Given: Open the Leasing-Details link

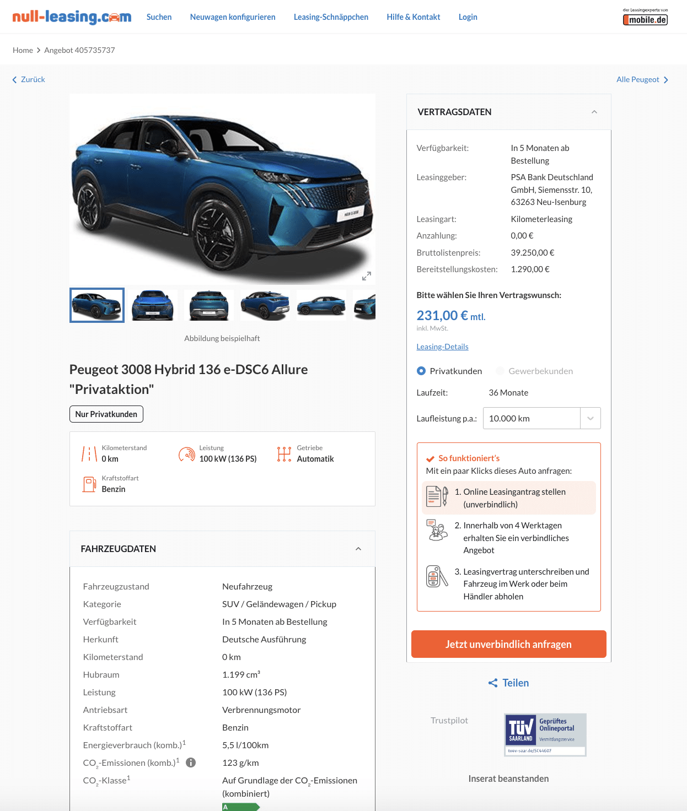Looking at the screenshot, I should point(442,347).
